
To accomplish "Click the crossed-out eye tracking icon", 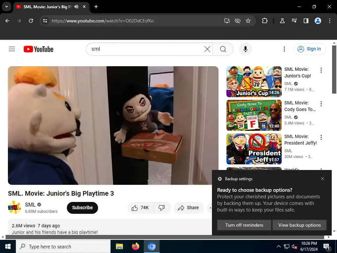I will [238, 21].
